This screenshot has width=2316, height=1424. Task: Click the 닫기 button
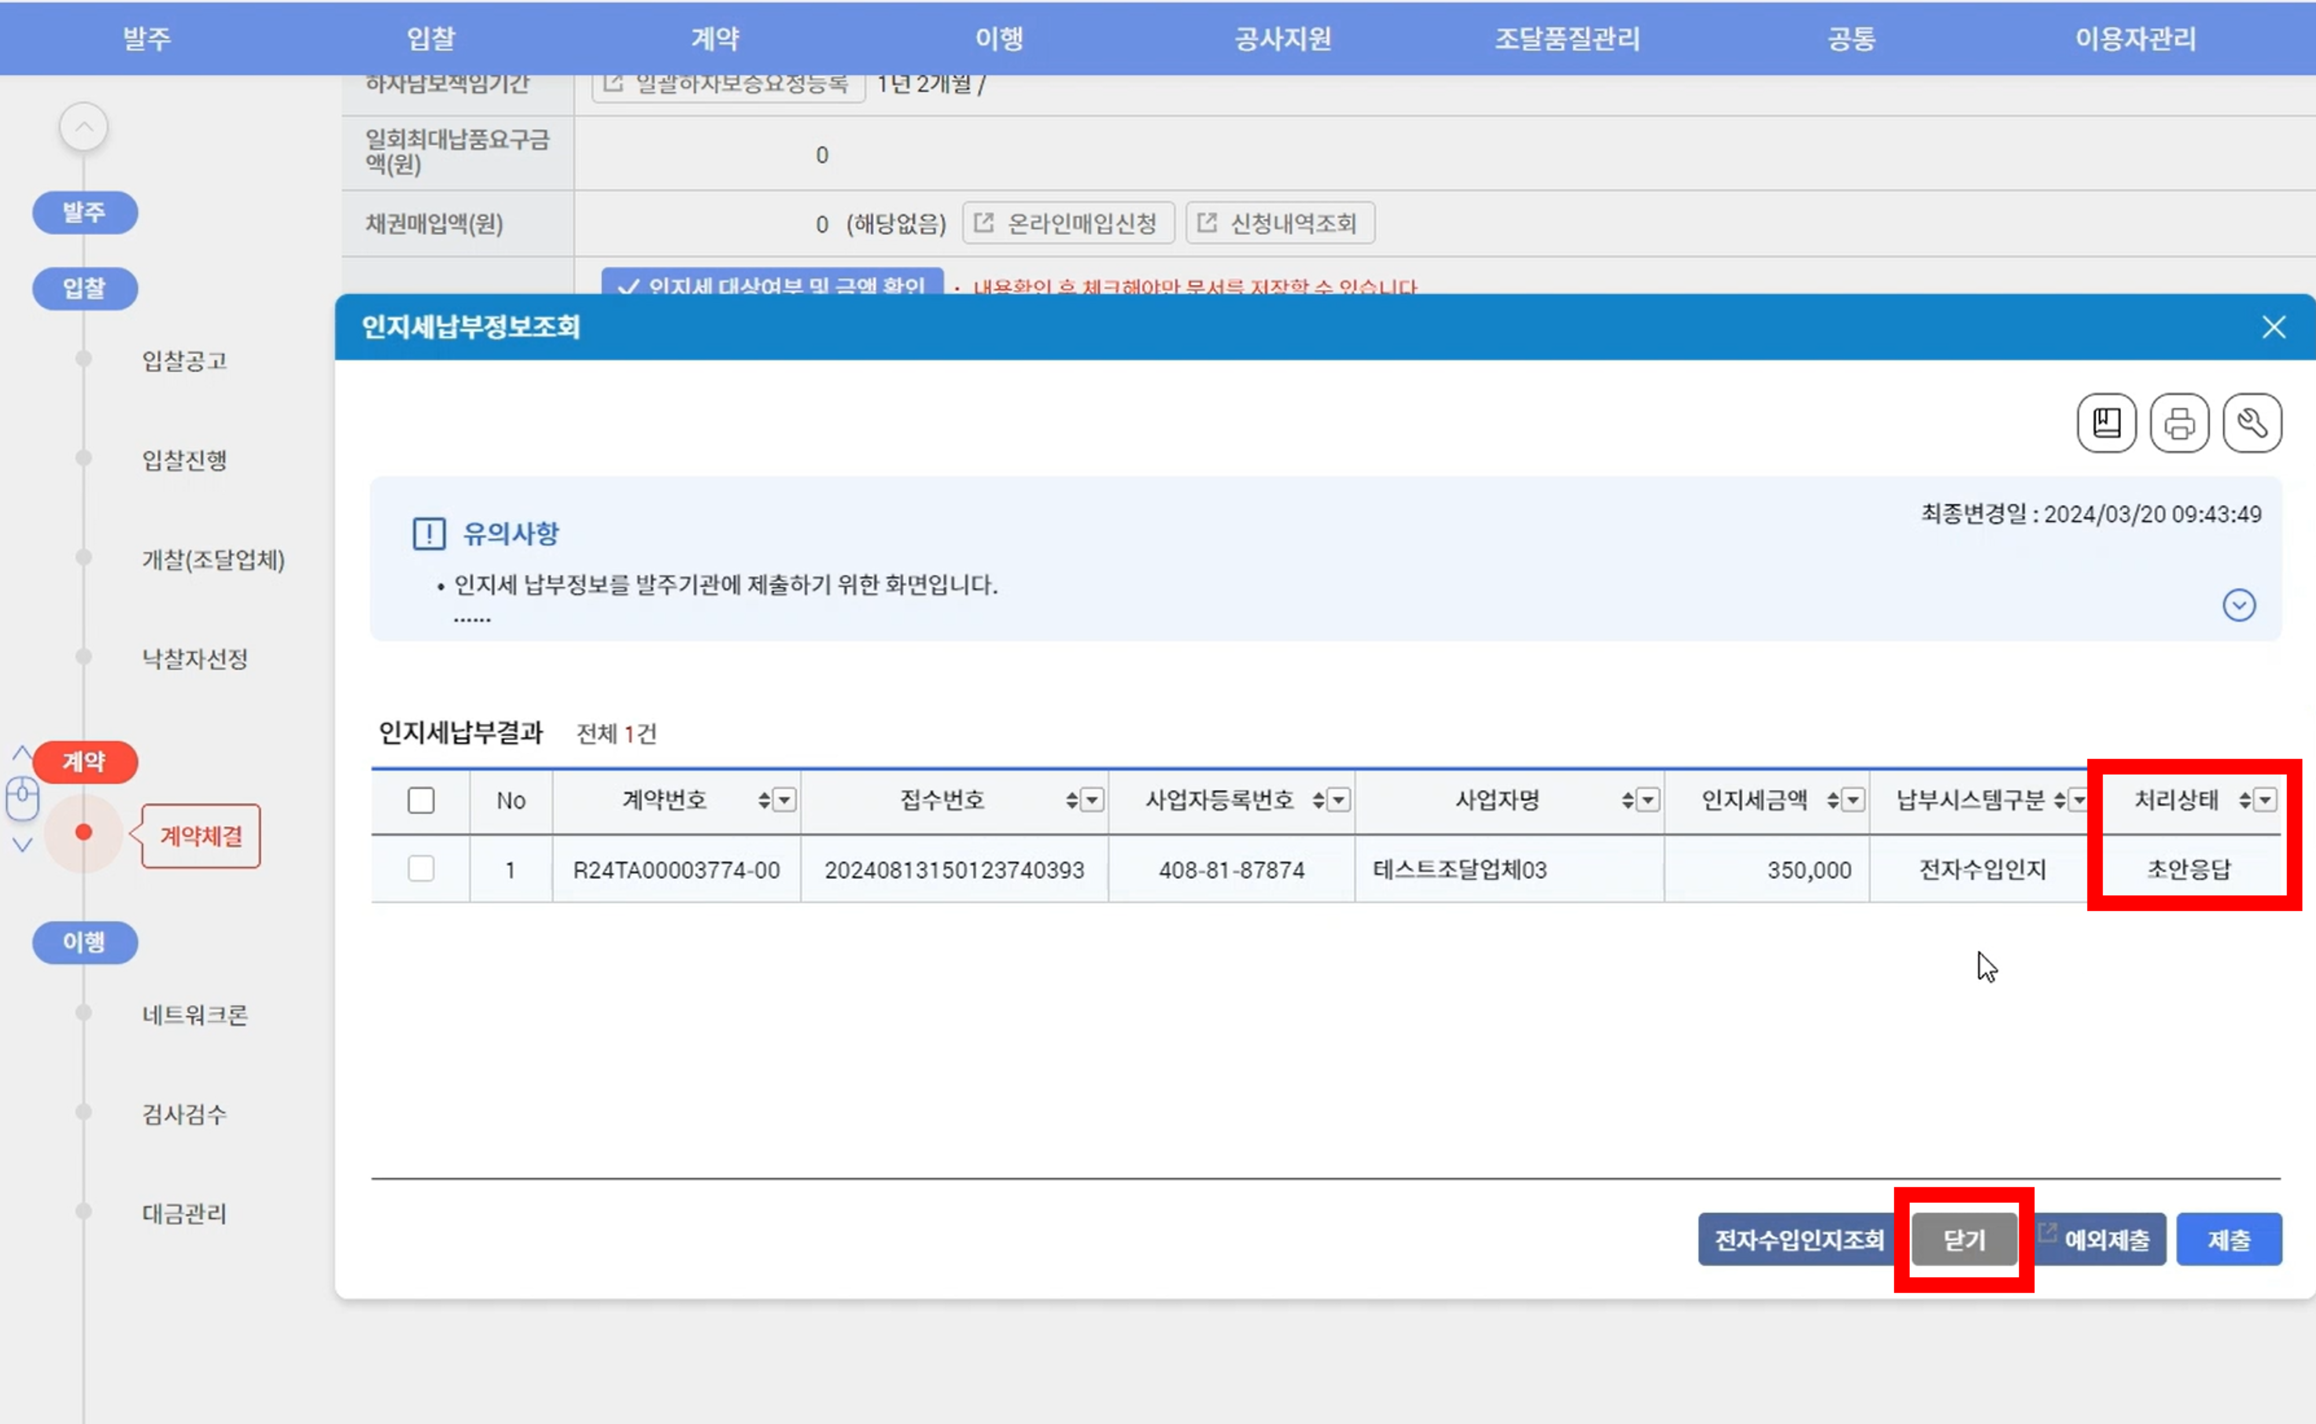1964,1239
